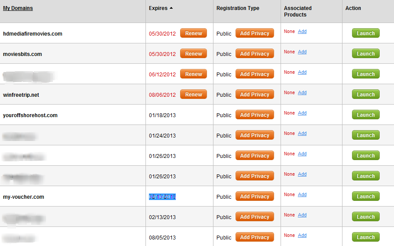Click the Add products link for hdmediafiremovies.com
This screenshot has width=394, height=246.
click(302, 32)
